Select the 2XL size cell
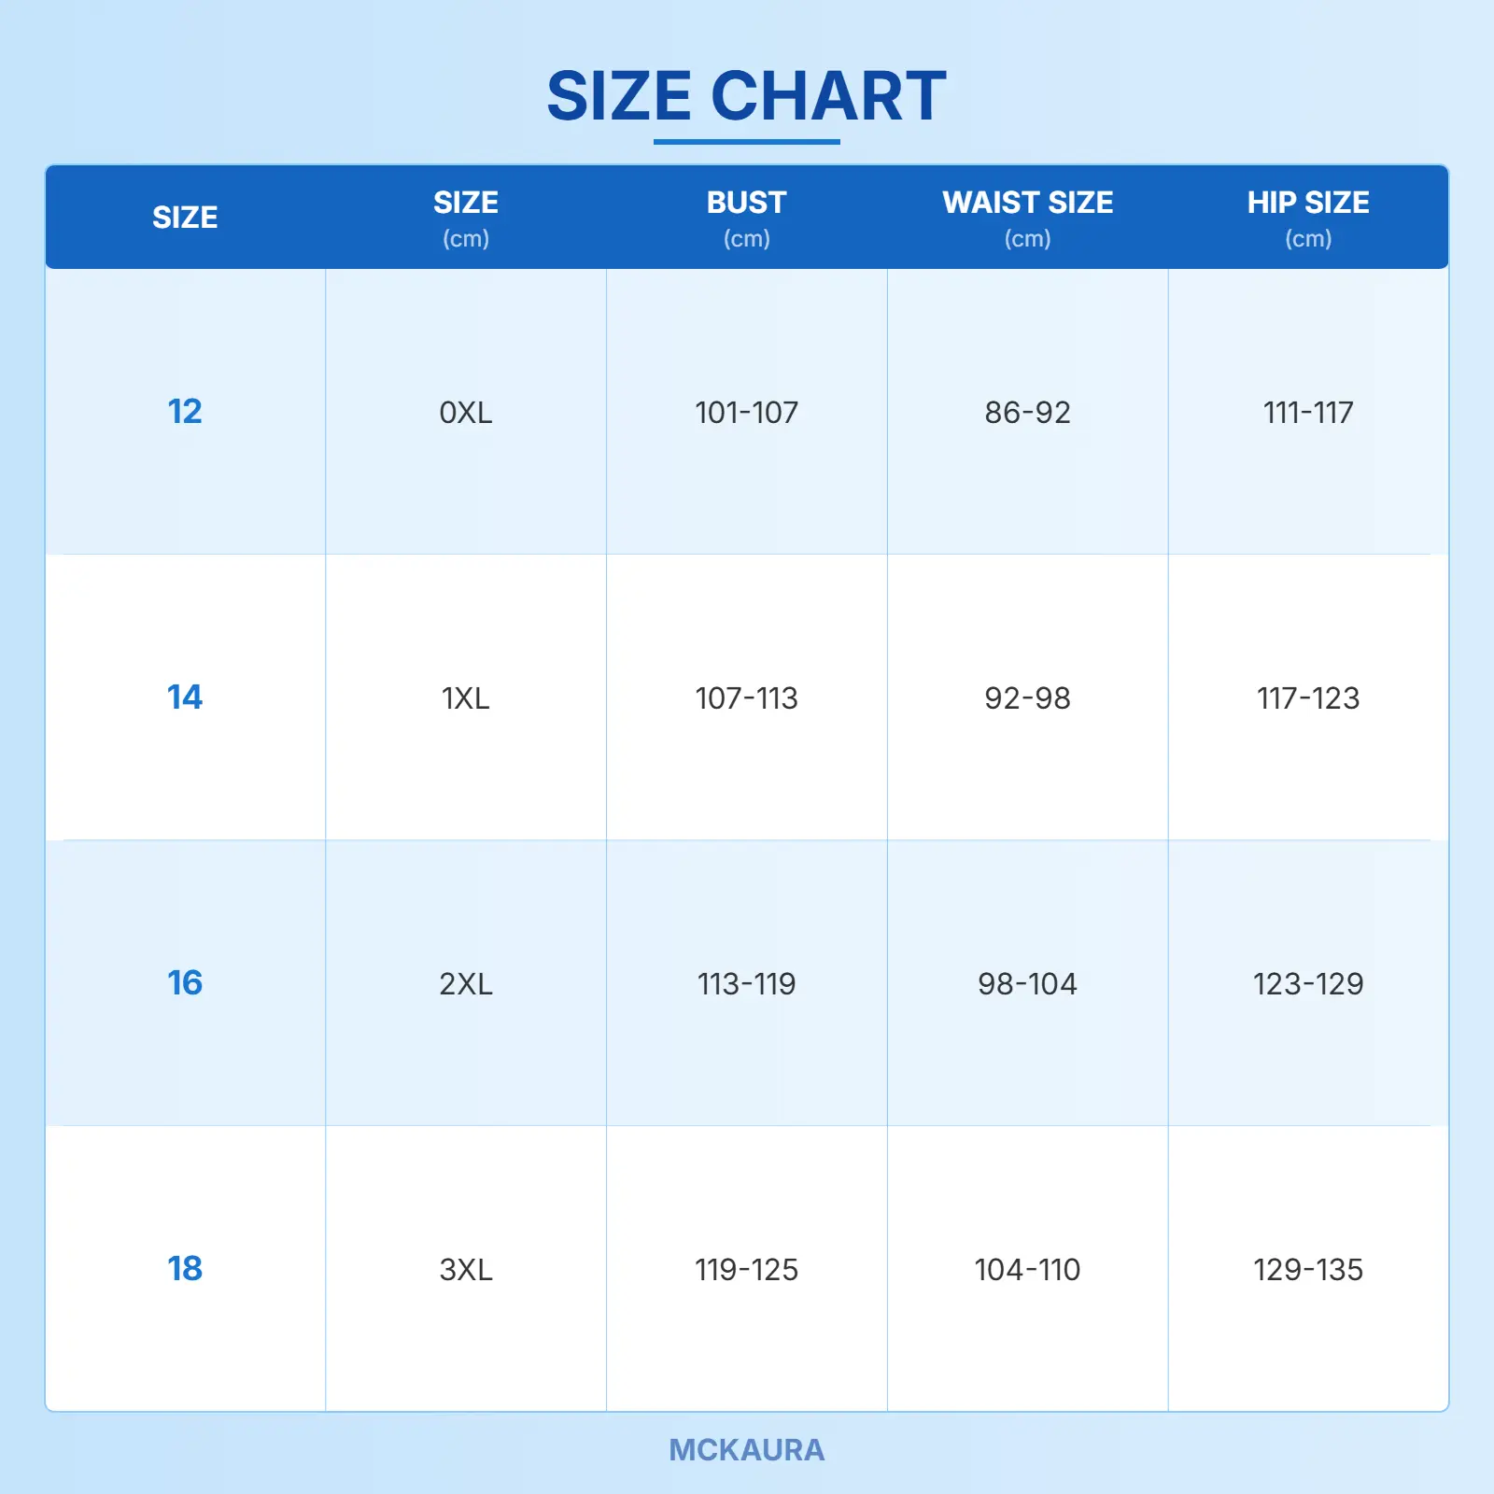 pyautogui.click(x=465, y=983)
